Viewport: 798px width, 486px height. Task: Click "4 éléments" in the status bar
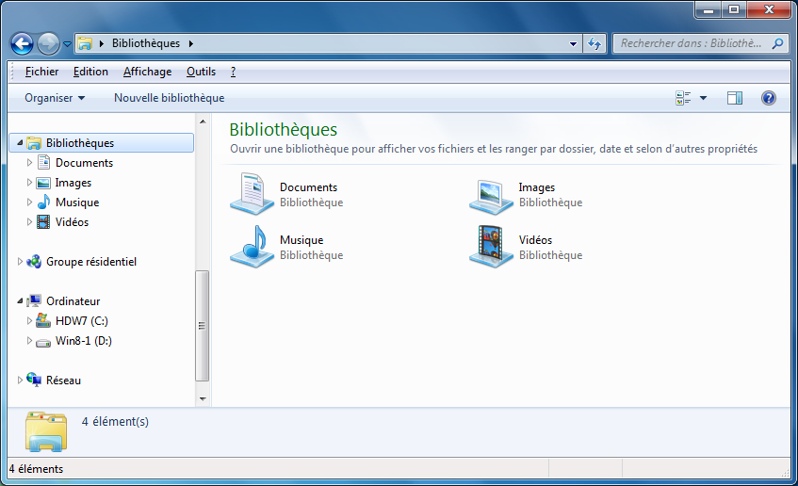click(x=36, y=469)
